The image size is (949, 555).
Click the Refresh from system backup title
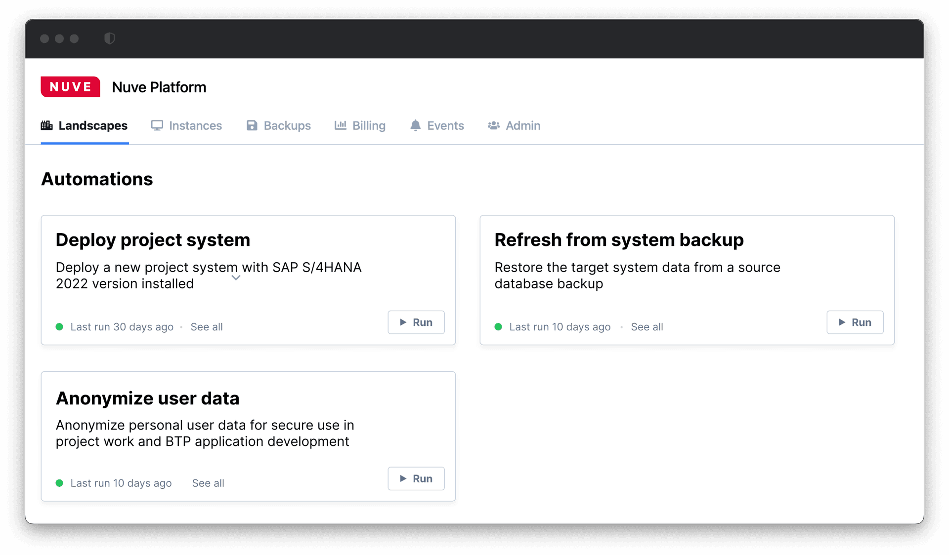click(x=619, y=239)
